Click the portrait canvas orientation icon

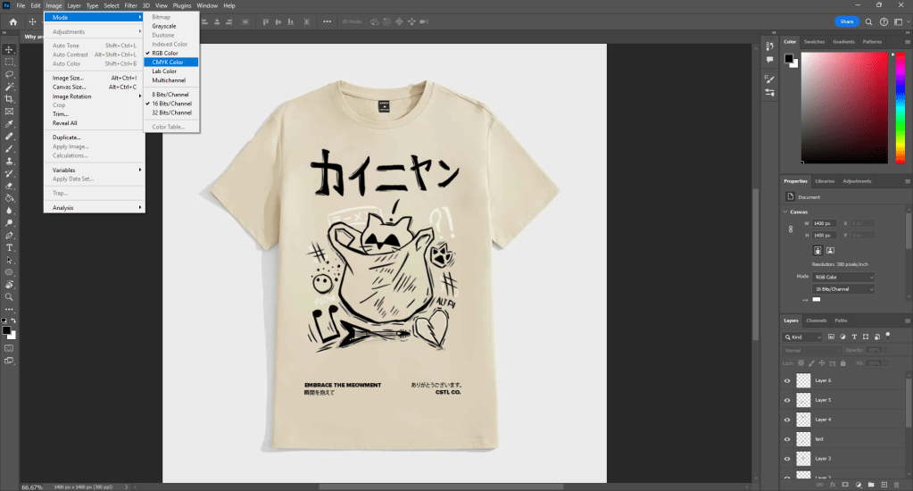pyautogui.click(x=817, y=251)
